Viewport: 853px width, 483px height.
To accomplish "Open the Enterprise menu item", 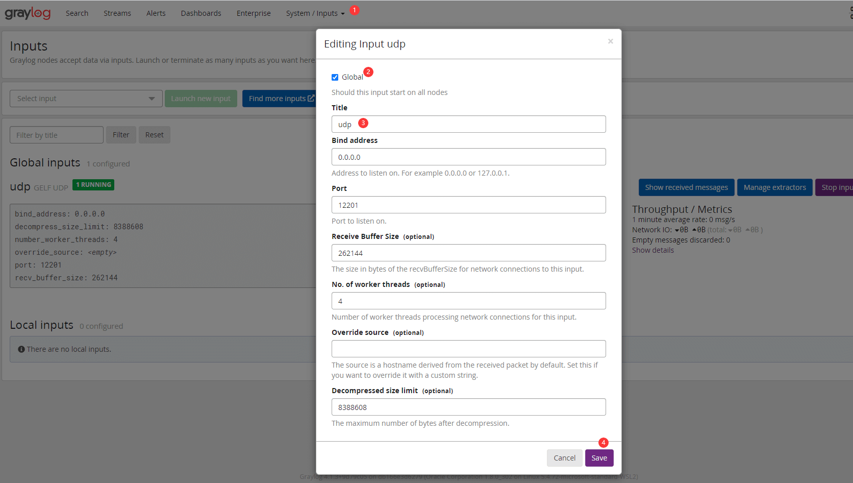I will pyautogui.click(x=254, y=13).
